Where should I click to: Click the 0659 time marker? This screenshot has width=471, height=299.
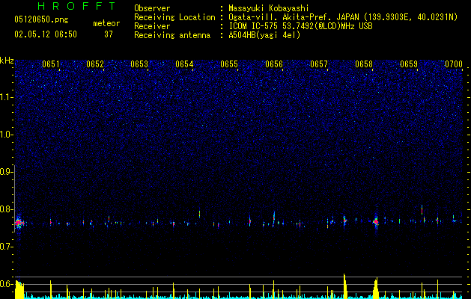409,64
